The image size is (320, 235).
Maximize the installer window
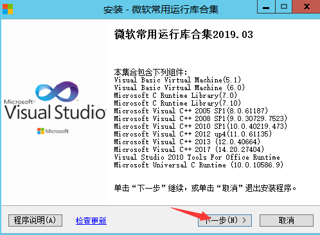pyautogui.click(x=284, y=7)
